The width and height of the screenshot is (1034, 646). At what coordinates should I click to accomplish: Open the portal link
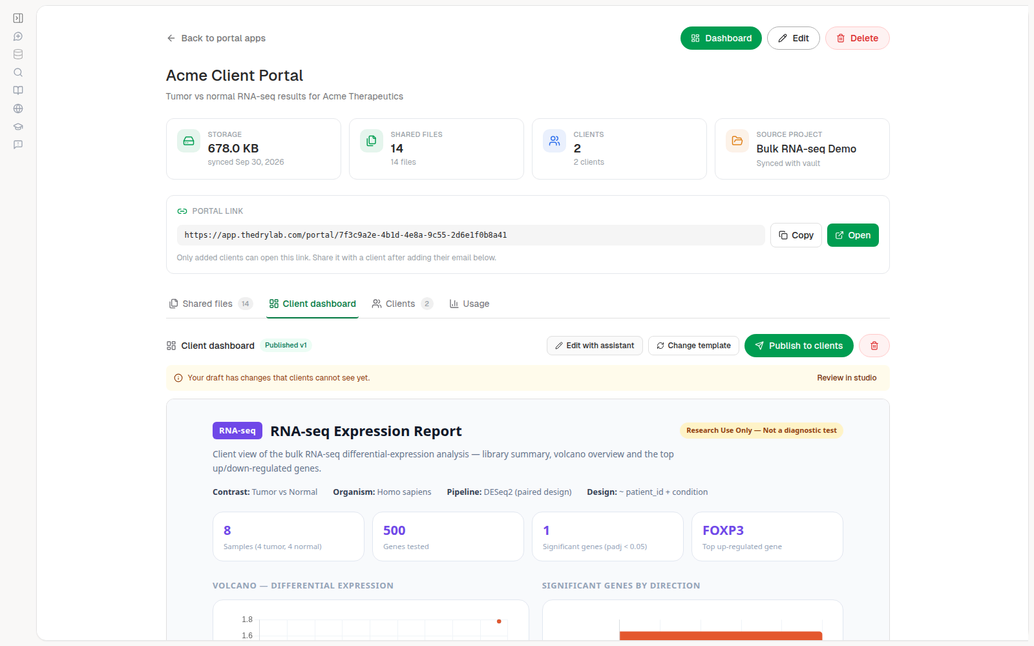(x=853, y=235)
